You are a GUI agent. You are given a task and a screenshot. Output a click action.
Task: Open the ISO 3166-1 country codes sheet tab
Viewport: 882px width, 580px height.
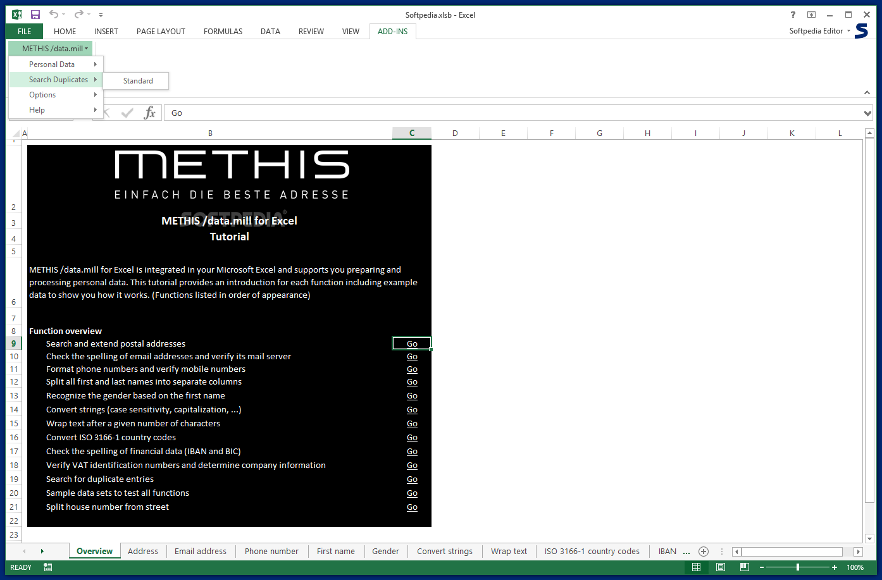click(x=592, y=551)
